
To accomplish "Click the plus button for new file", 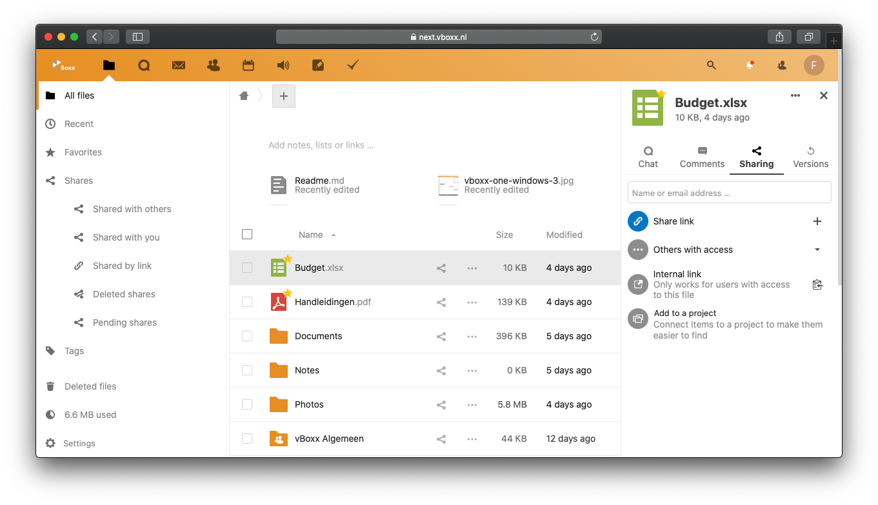I will 284,96.
